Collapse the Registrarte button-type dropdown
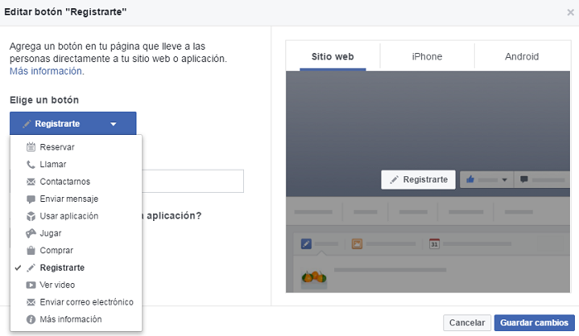This screenshot has height=336, width=579. click(73, 124)
